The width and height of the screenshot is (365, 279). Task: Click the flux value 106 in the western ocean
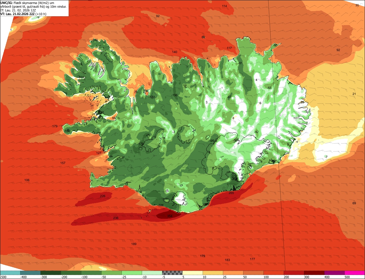pos(27,180)
